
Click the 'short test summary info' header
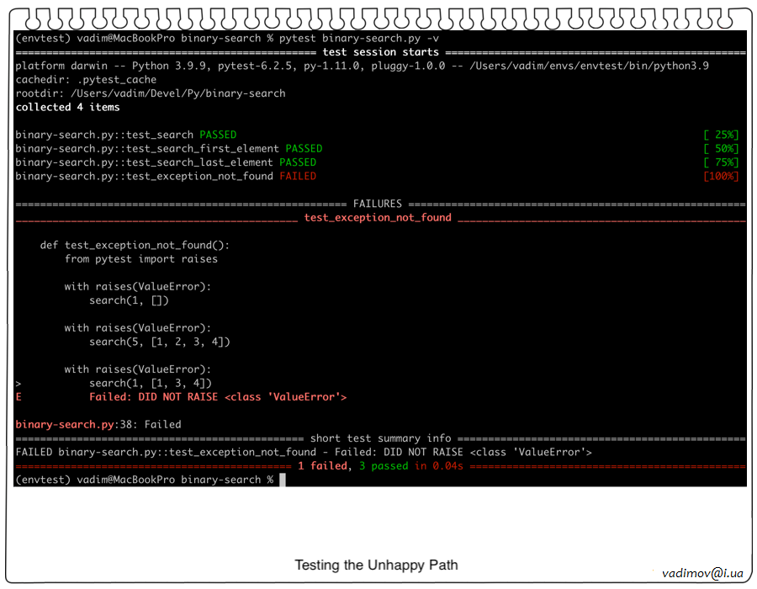coord(380,438)
